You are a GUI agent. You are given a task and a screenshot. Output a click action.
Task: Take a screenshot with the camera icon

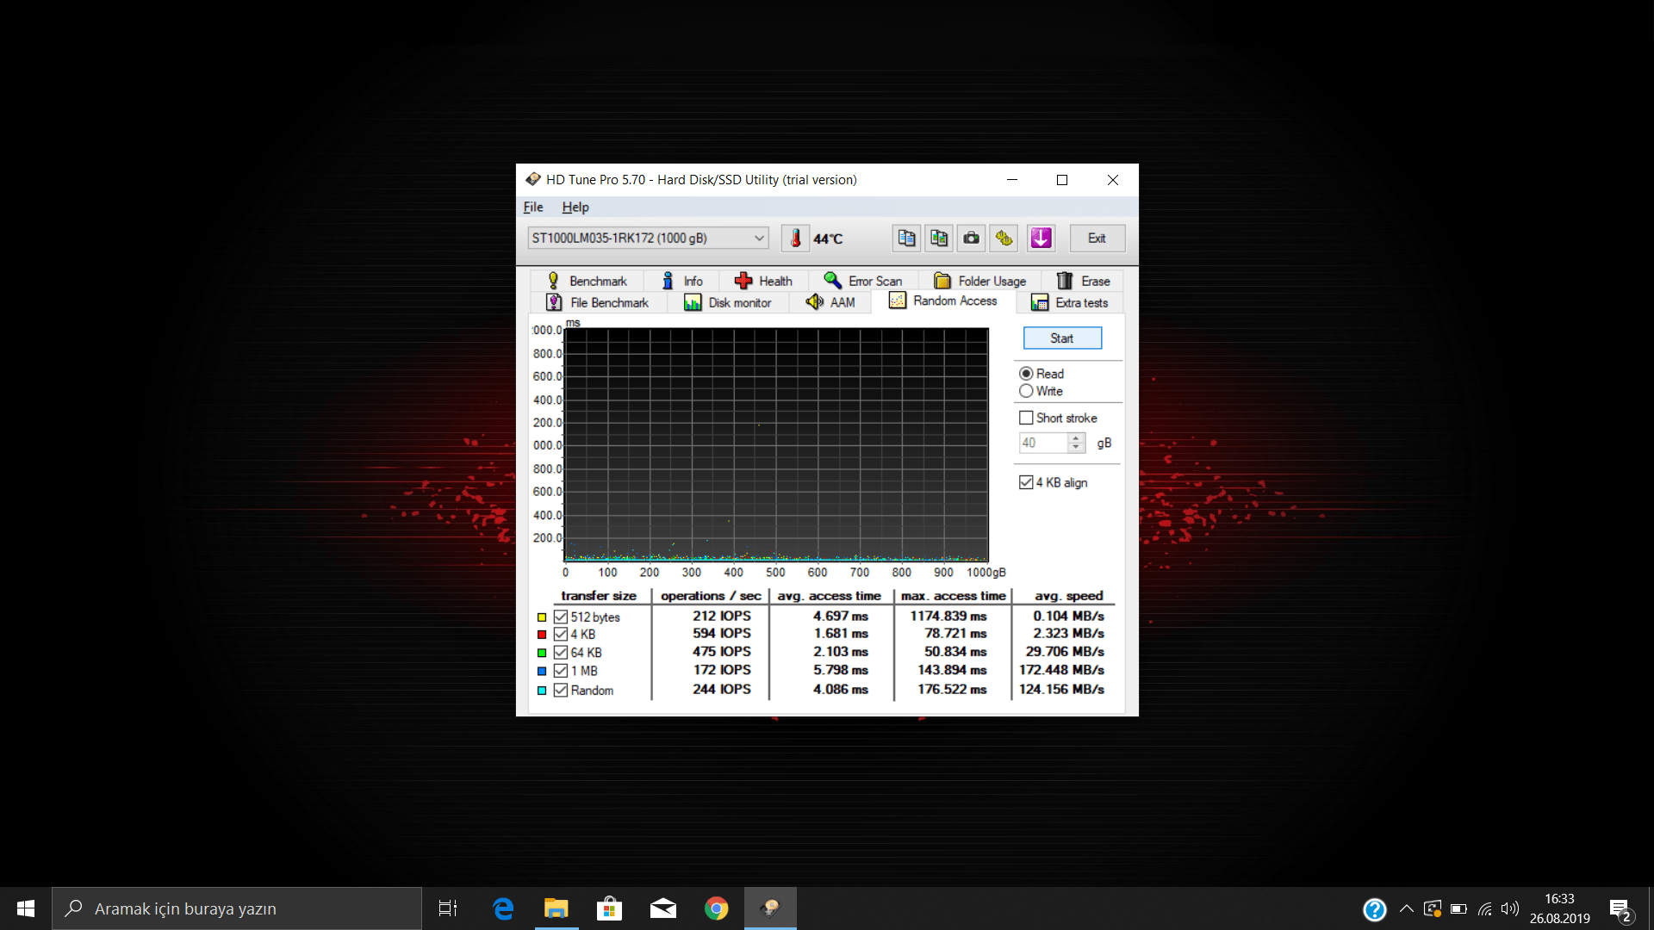[971, 238]
